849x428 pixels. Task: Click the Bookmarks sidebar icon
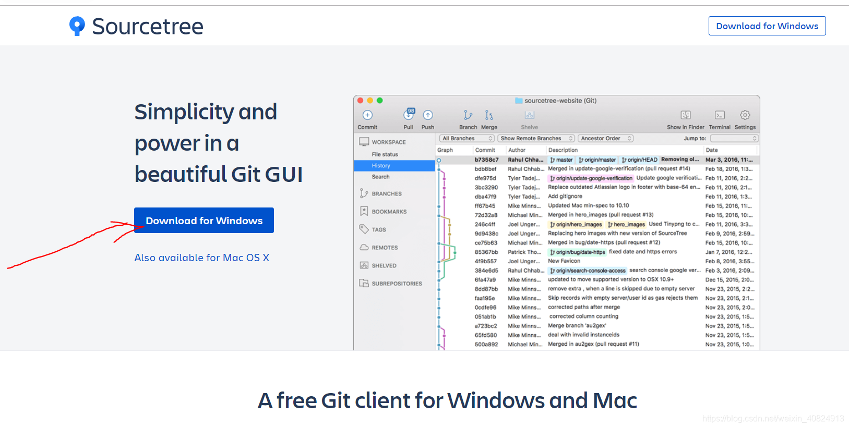point(364,211)
